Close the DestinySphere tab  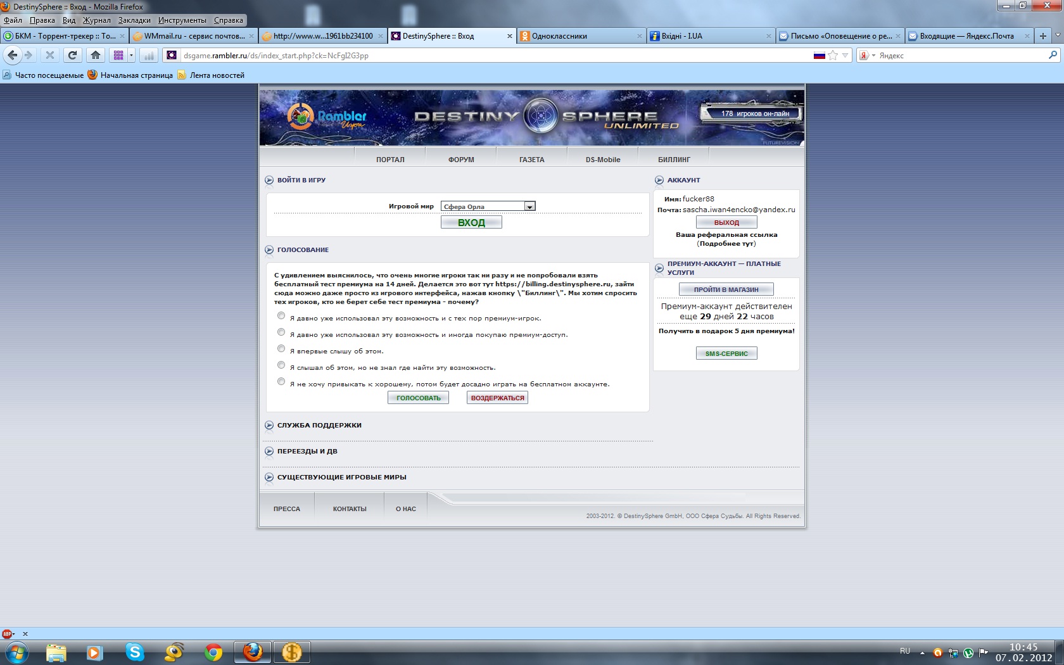tap(509, 36)
